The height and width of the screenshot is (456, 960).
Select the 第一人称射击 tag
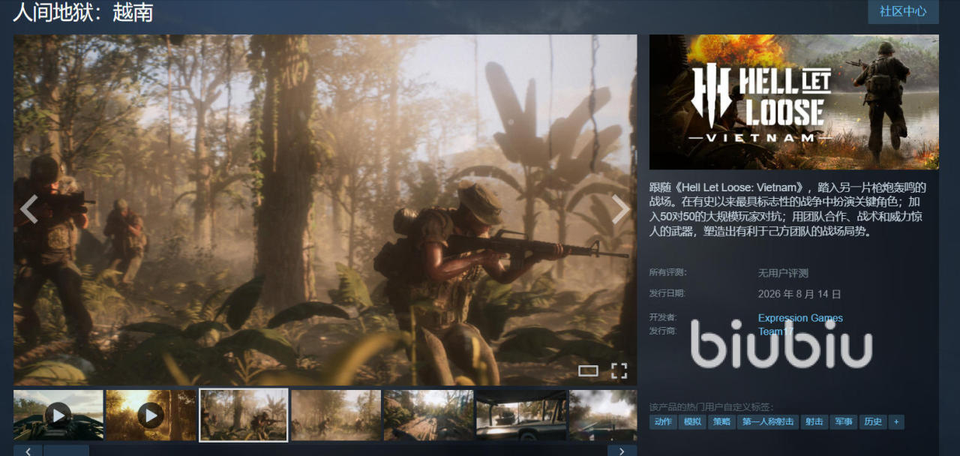point(767,422)
